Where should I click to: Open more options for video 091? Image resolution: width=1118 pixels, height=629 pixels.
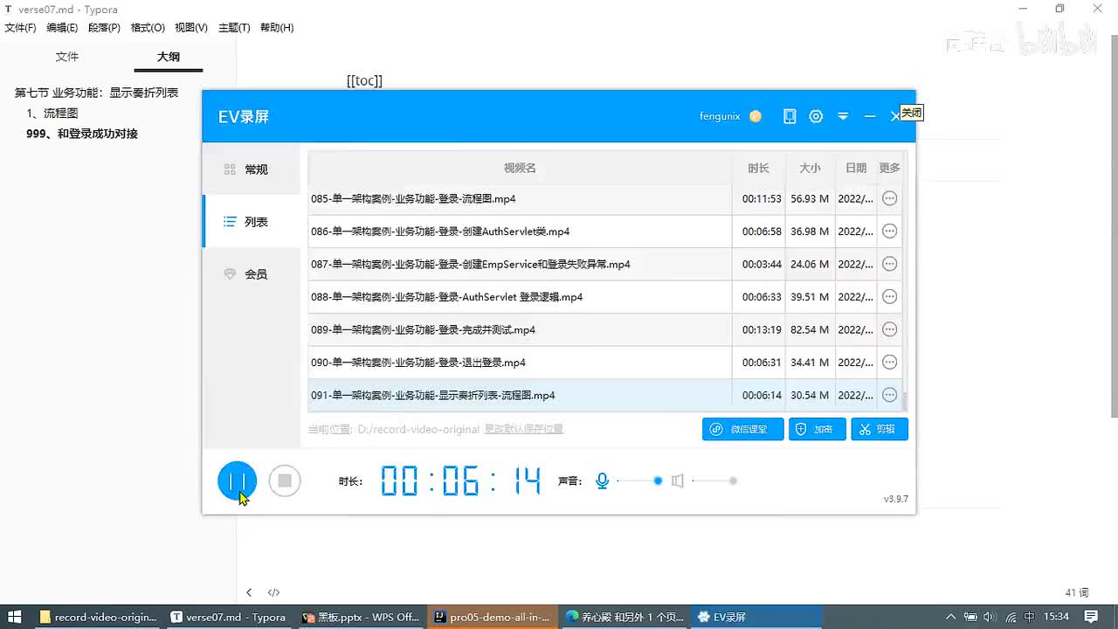[x=889, y=395]
